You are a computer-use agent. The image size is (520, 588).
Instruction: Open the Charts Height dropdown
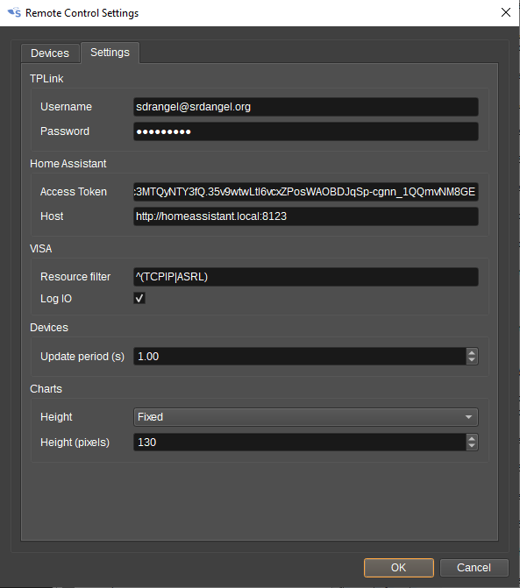(306, 417)
